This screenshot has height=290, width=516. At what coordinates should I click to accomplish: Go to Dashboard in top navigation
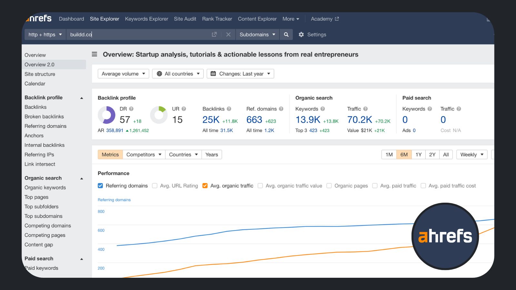tap(71, 19)
